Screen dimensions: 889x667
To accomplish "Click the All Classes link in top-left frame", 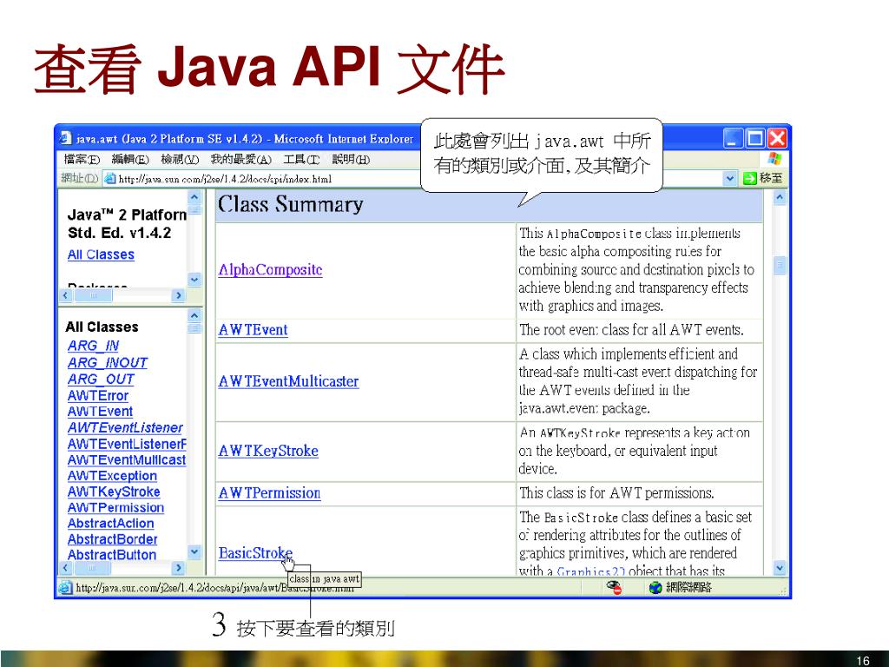I will 101,255.
